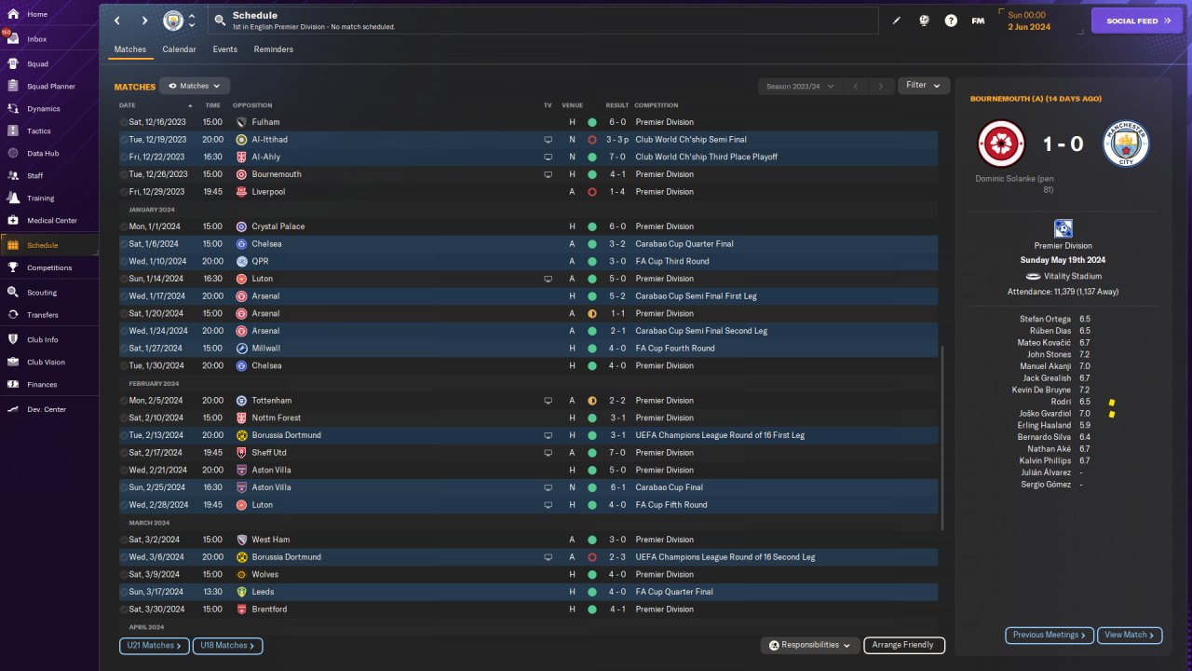This screenshot has width=1192, height=671.
Task: Open Club Info
Action: coord(43,340)
